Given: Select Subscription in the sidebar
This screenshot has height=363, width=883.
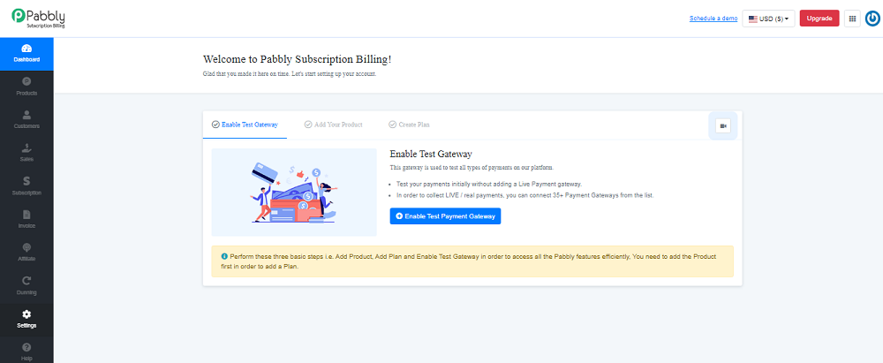Looking at the screenshot, I should pos(26,186).
